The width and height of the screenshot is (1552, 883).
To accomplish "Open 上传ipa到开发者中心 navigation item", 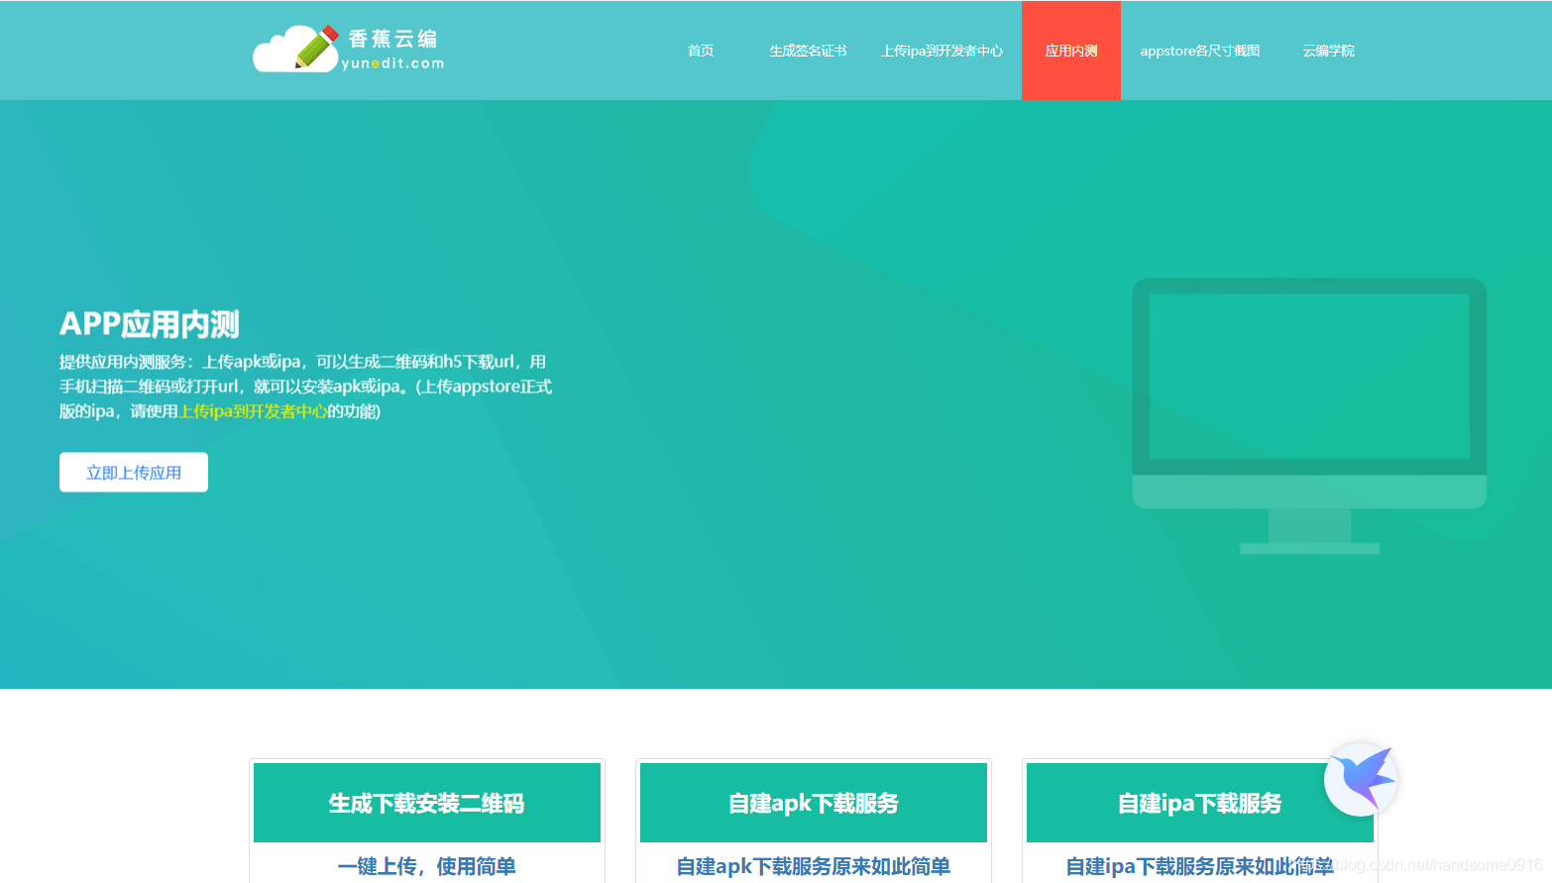I will (942, 51).
